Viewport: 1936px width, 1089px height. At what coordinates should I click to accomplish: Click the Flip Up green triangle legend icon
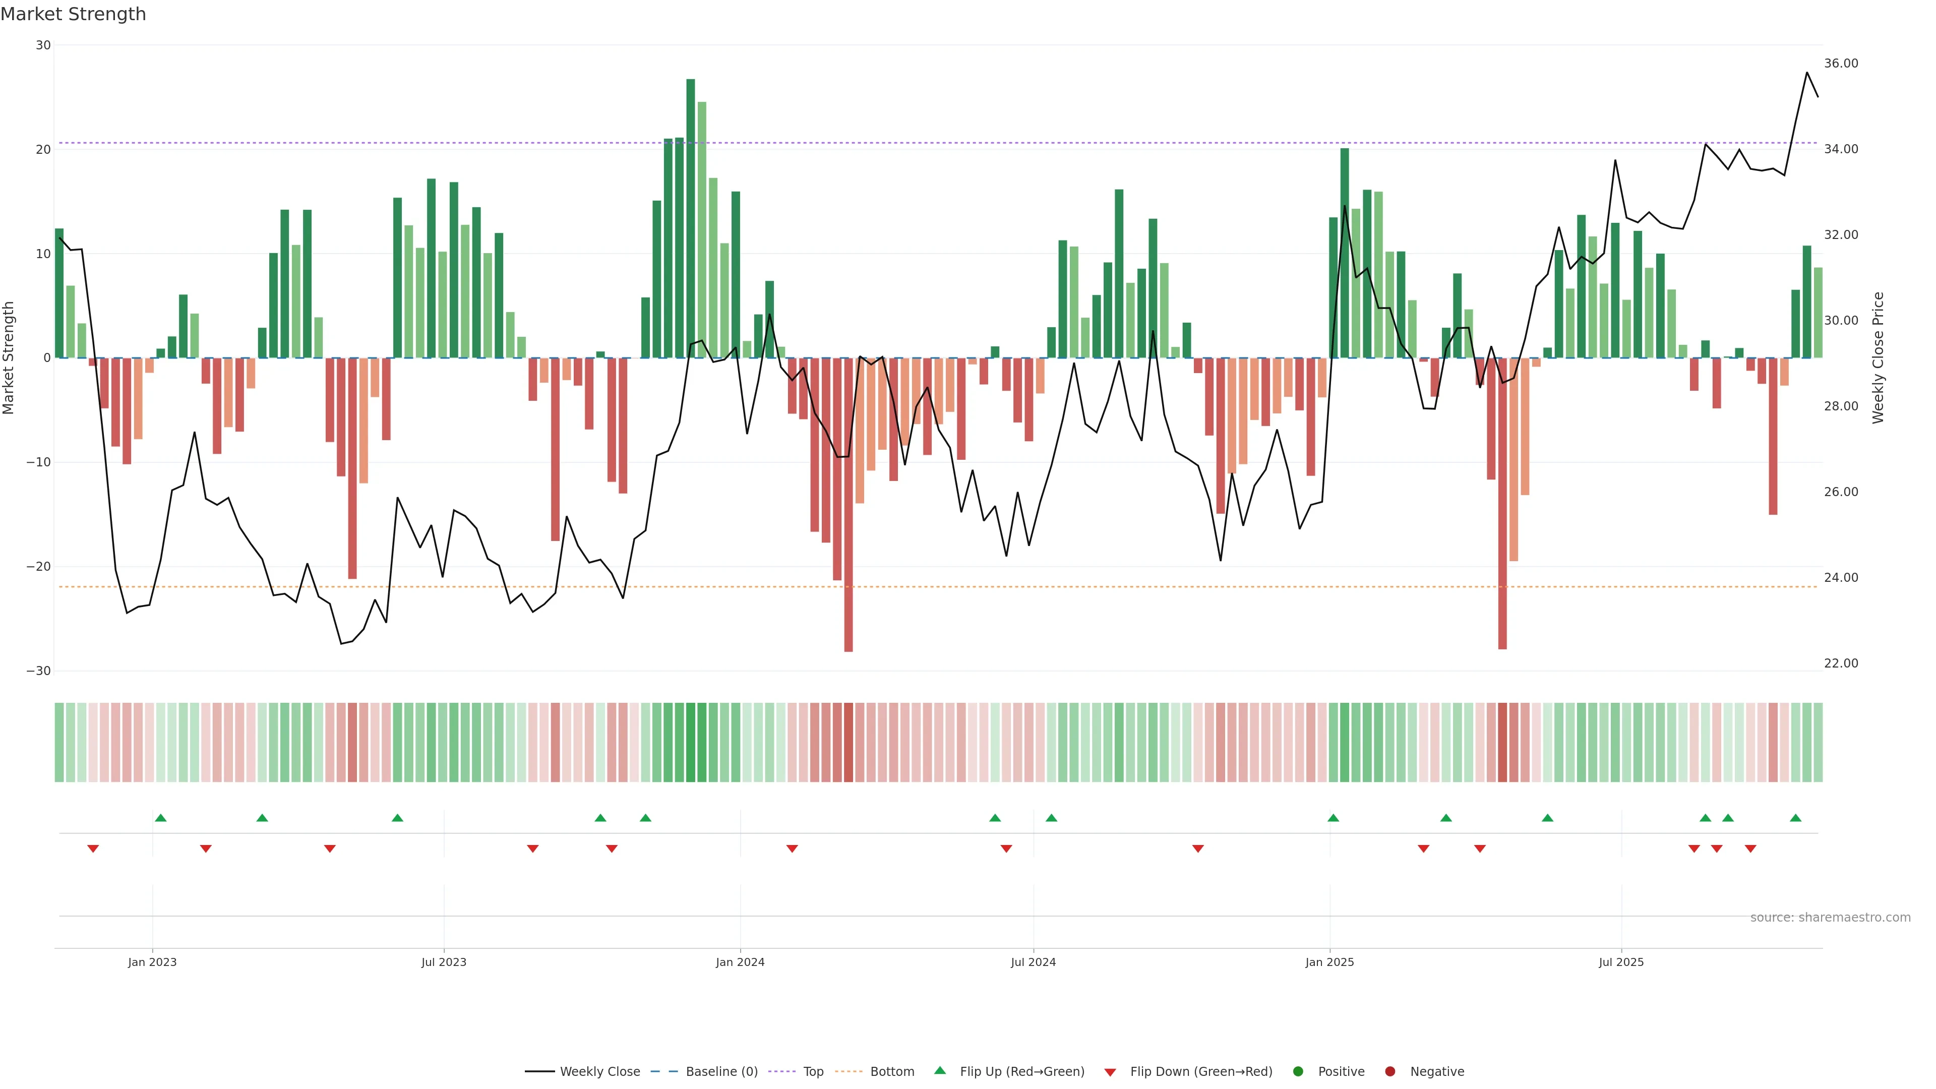coord(939,1070)
